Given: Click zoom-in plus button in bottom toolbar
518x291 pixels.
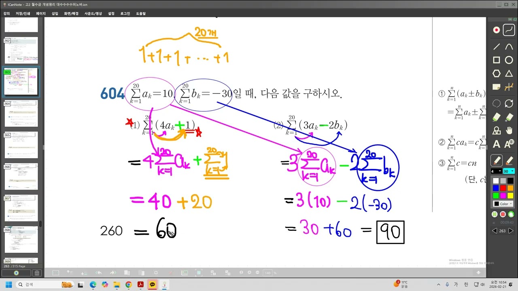Looking at the screenshot, I should [249, 272].
